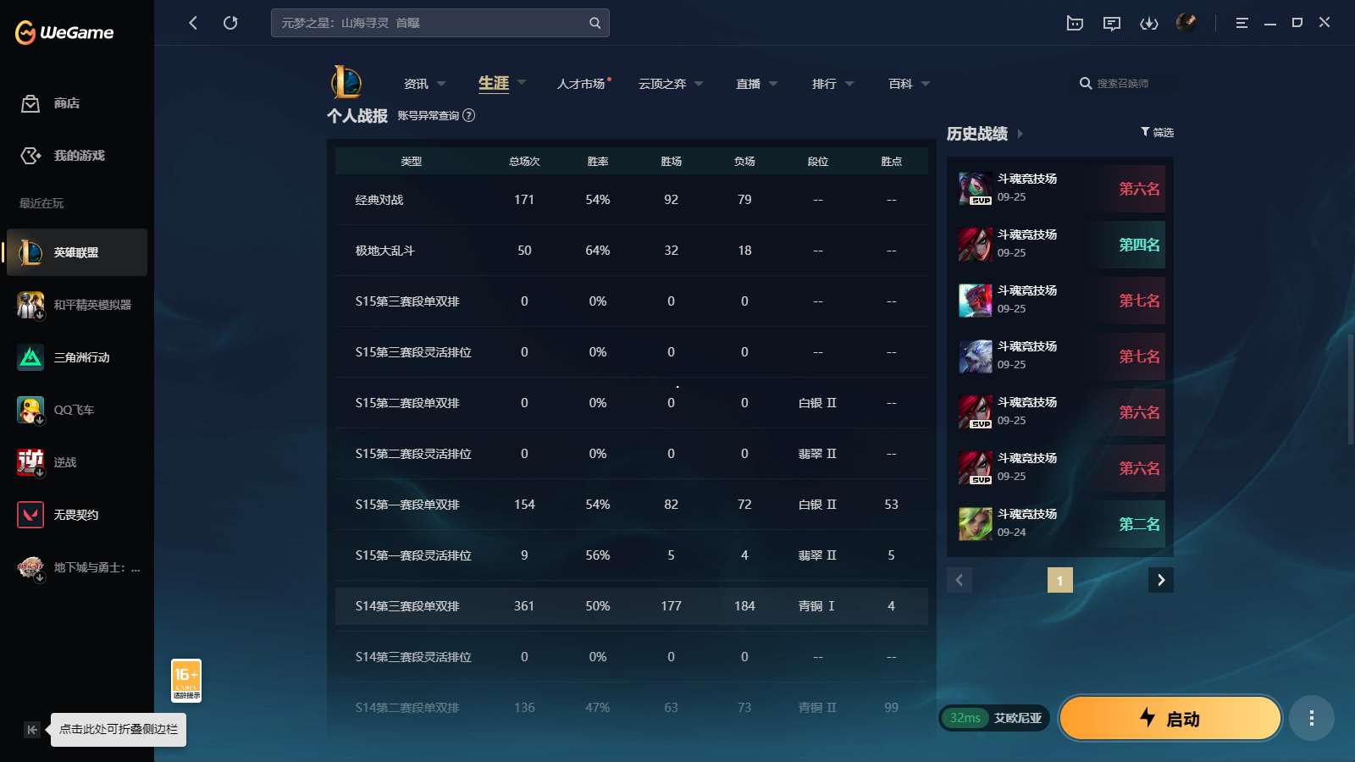Click the account anomaly help icon
This screenshot has height=762, width=1355.
tap(469, 115)
